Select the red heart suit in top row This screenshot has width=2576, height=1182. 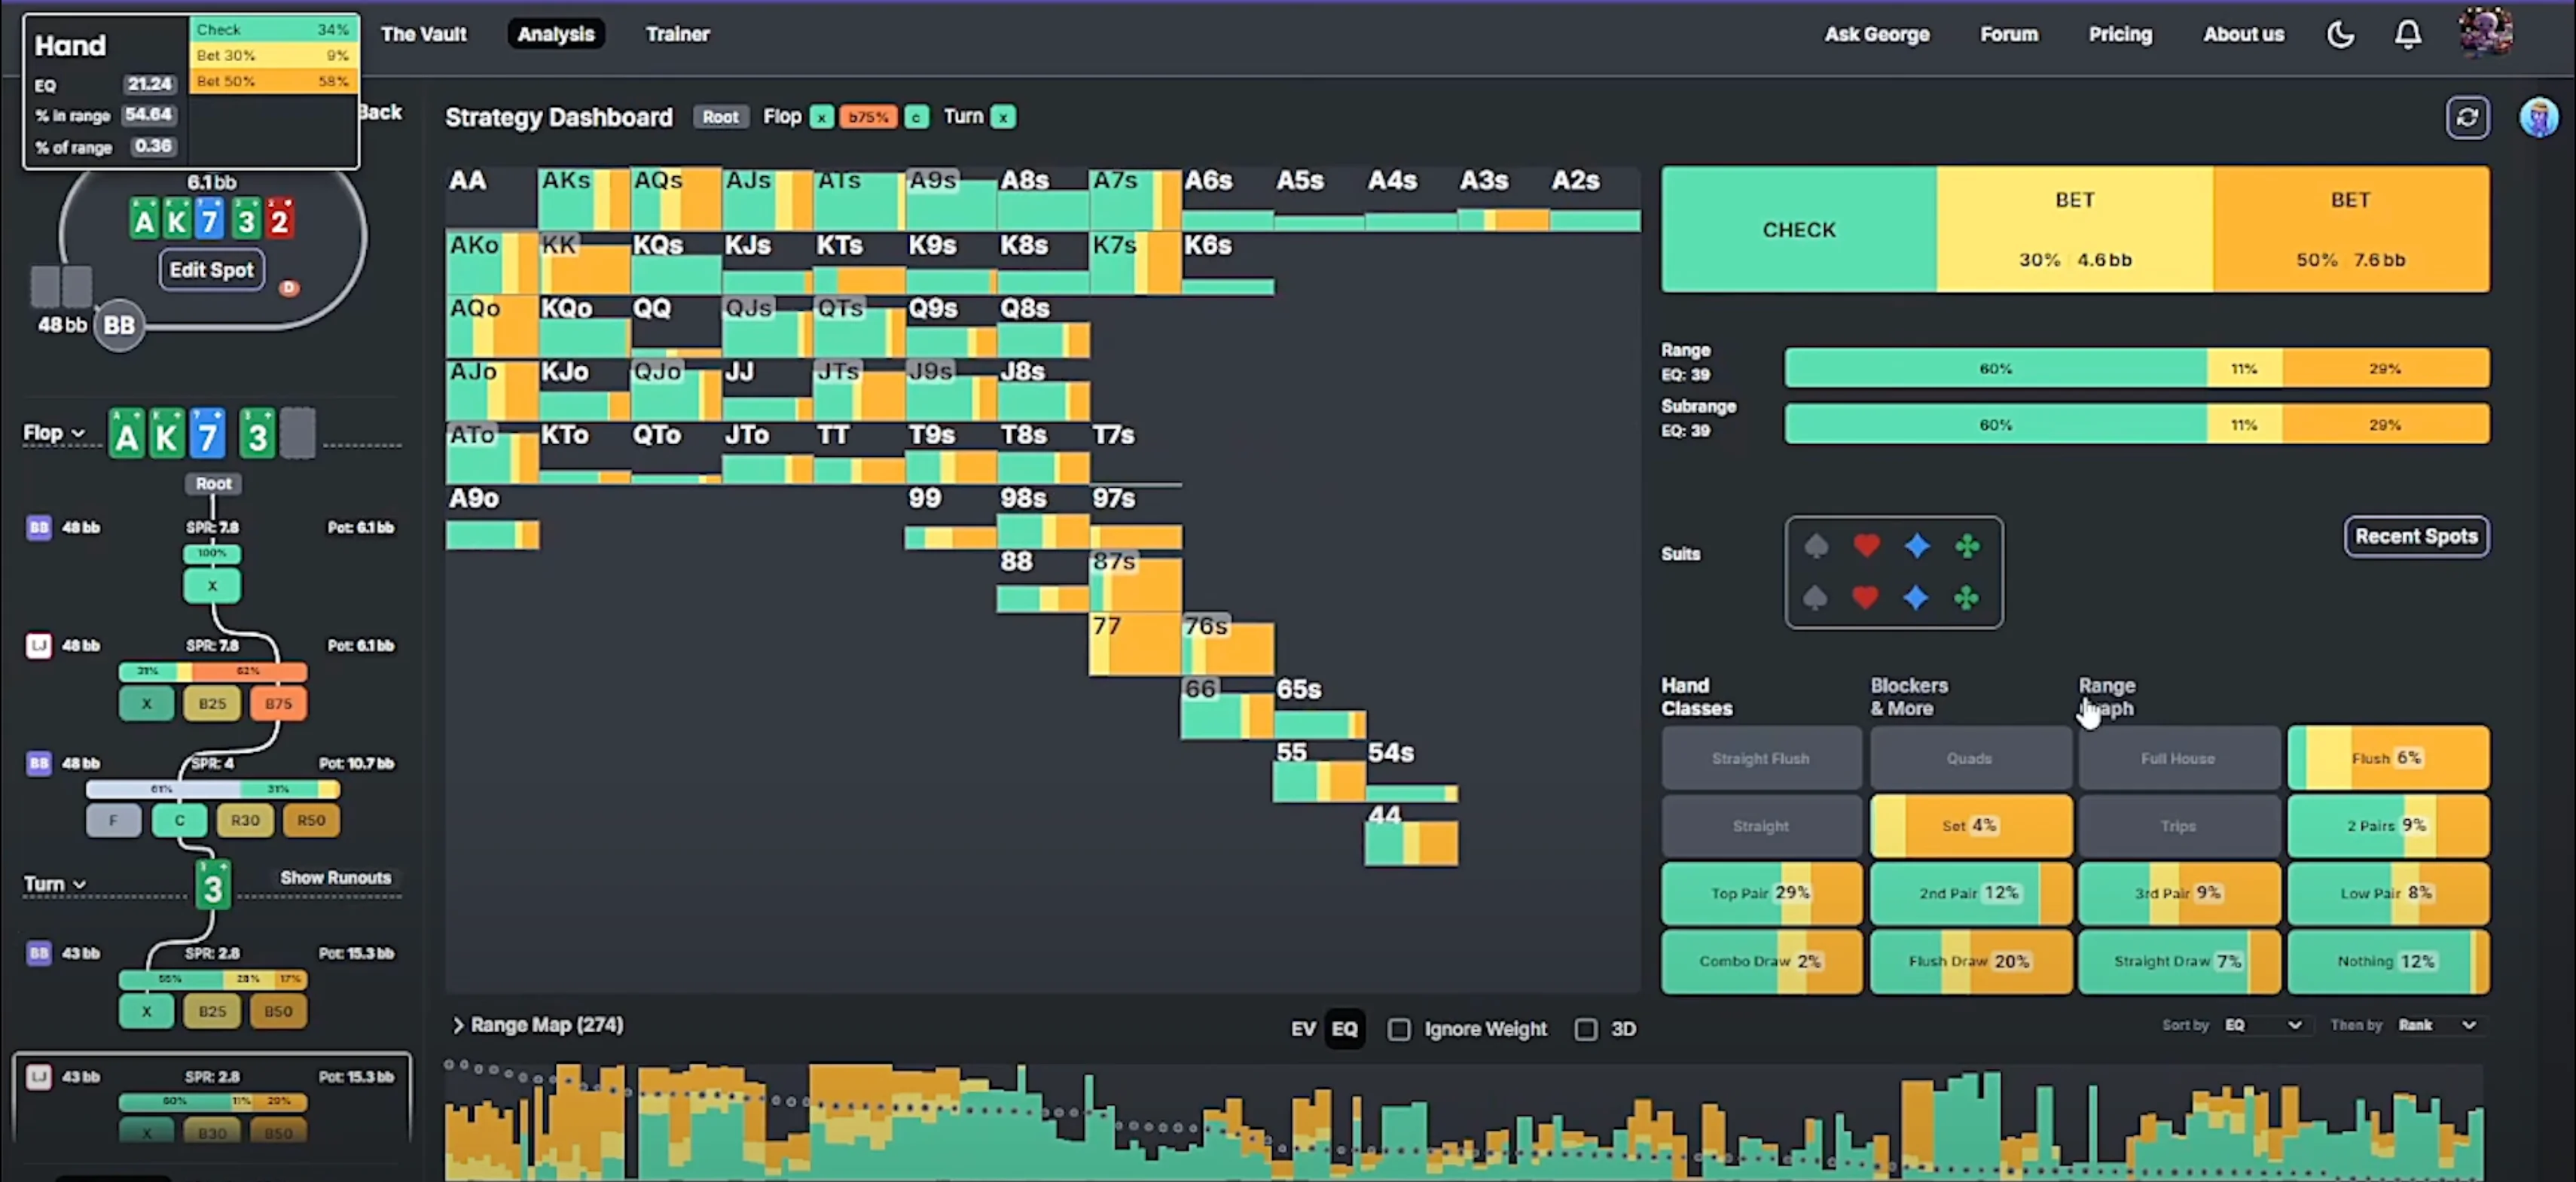coord(1866,546)
